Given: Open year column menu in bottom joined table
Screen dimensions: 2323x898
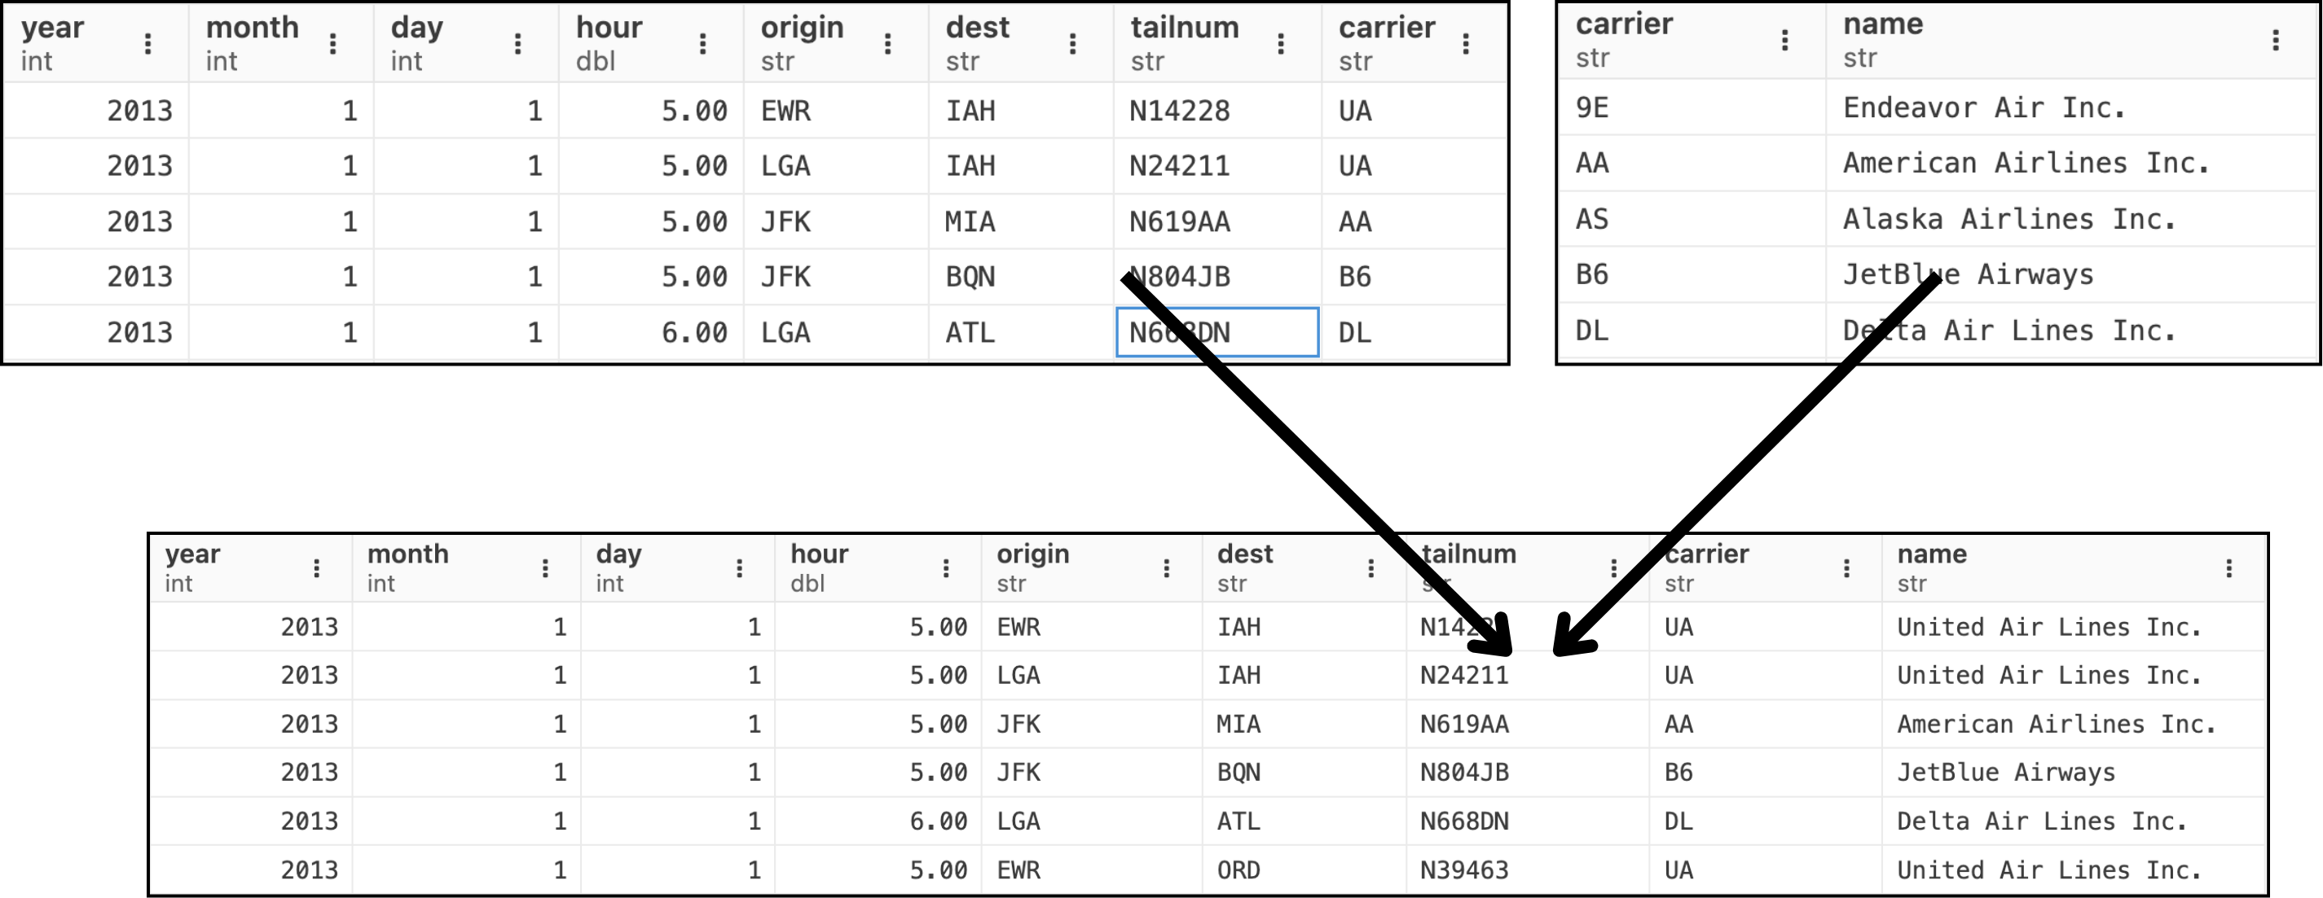Looking at the screenshot, I should (316, 567).
